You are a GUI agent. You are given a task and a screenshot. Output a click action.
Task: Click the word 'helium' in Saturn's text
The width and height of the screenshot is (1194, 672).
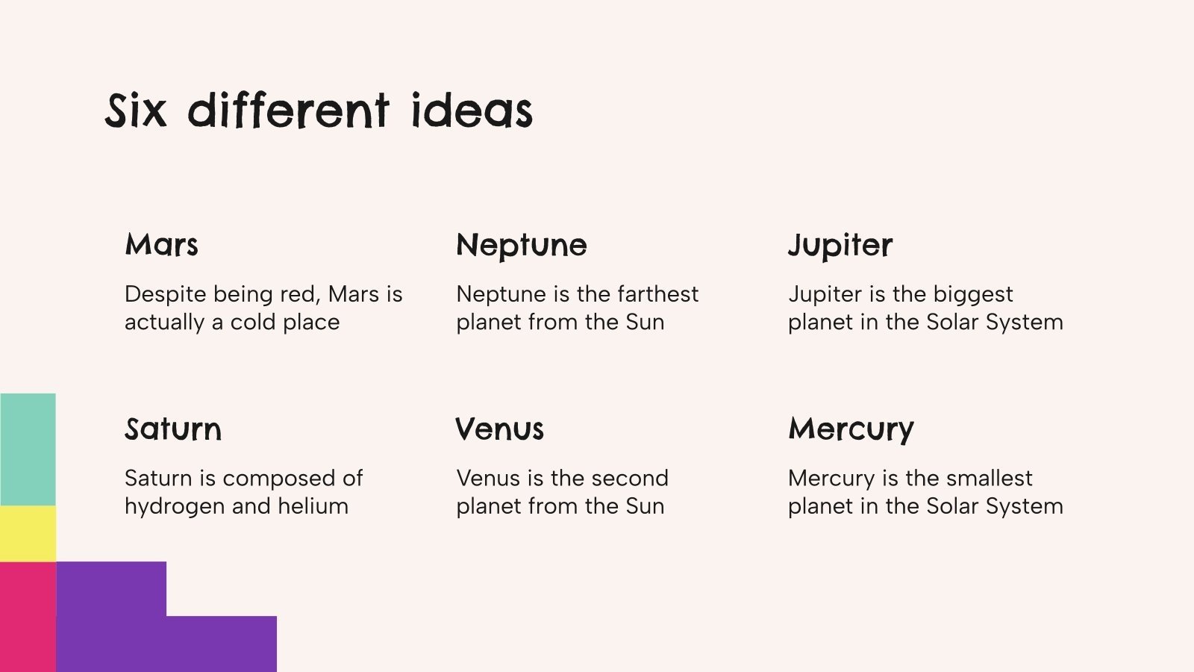point(313,506)
